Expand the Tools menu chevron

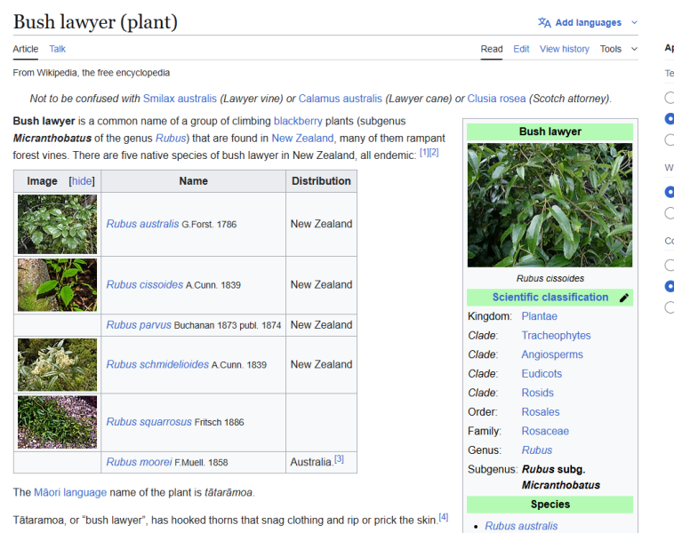[634, 49]
